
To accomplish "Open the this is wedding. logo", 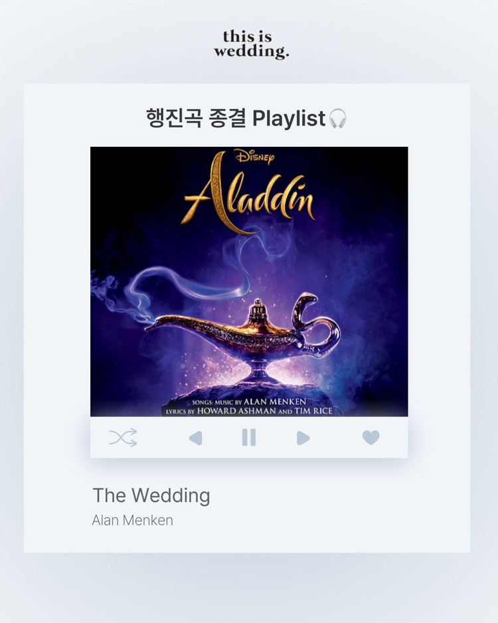I will (251, 44).
